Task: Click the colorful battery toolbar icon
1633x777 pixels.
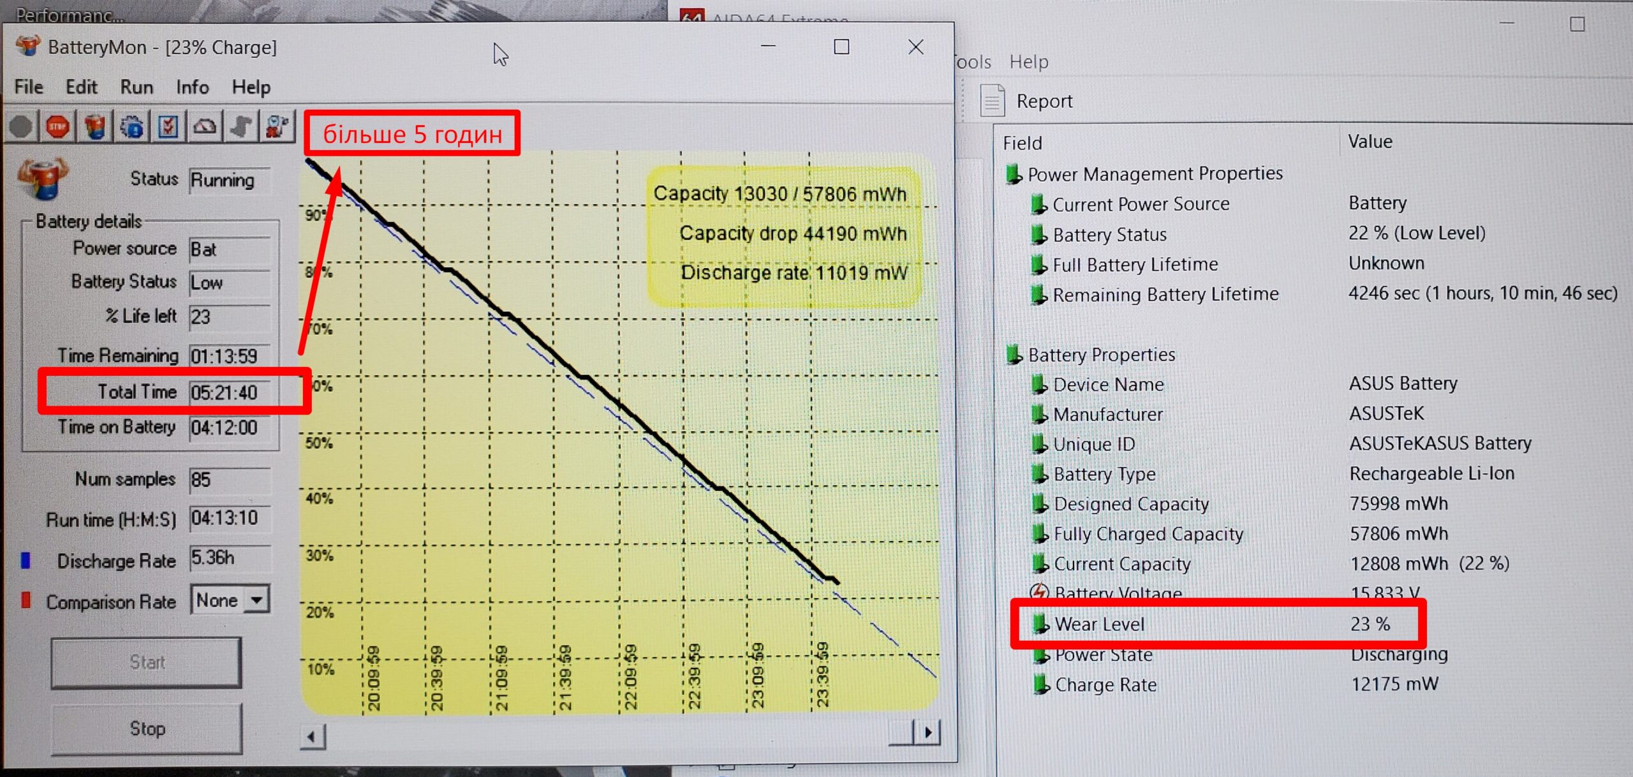Action: [x=94, y=126]
